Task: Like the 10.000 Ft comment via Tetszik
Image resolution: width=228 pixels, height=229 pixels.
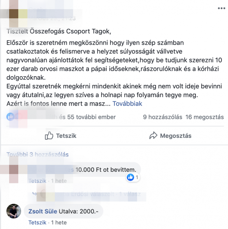Action: (x=37, y=181)
